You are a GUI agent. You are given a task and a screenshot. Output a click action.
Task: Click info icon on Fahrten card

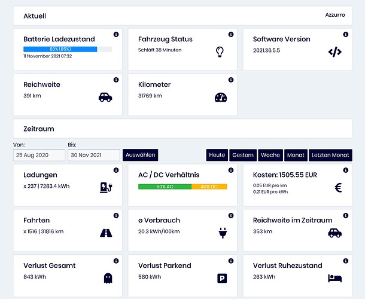click(116, 215)
